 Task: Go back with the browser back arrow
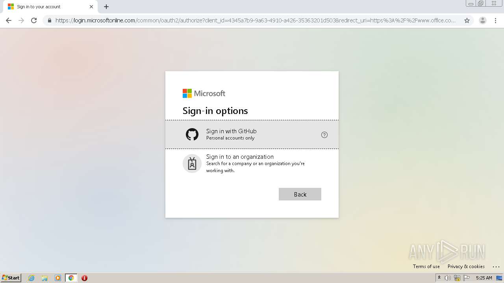coord(9,20)
